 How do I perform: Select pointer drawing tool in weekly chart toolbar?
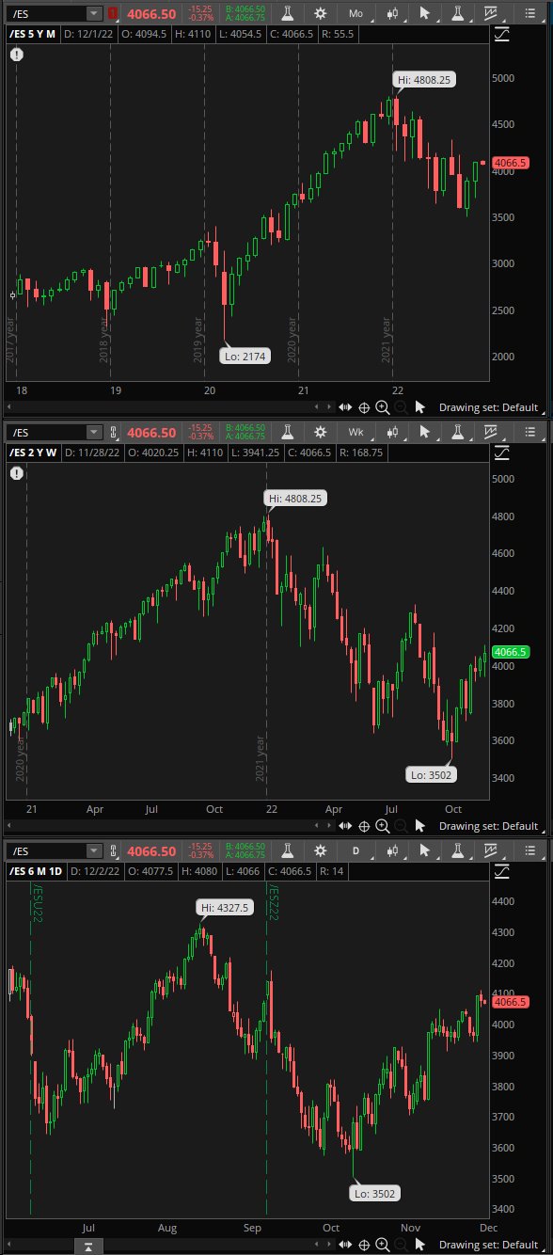pos(426,433)
